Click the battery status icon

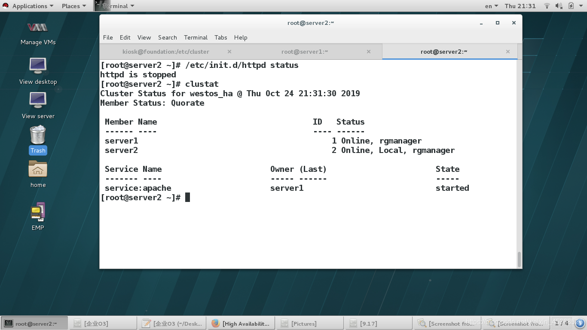pos(571,6)
